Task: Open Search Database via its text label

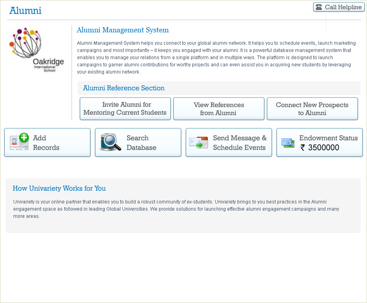Action: (141, 143)
